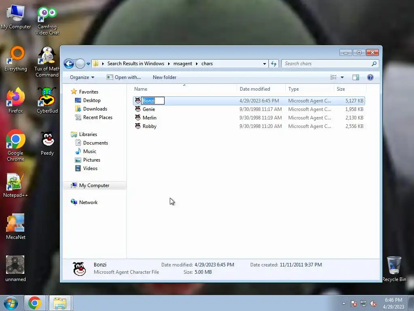Click Merlin's file icon
Viewport: 414px width, 311px height.
138,117
